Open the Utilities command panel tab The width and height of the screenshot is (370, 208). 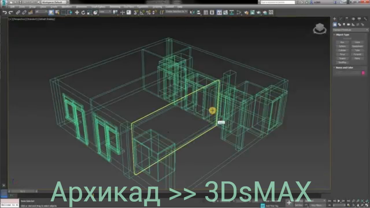(365, 19)
